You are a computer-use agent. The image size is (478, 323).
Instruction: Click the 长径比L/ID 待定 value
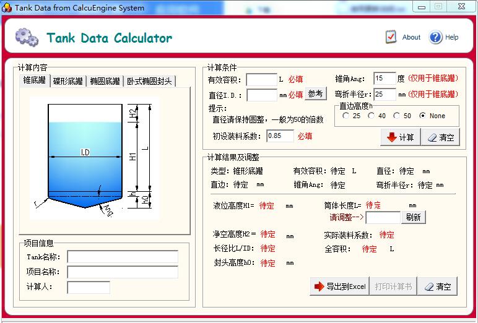(x=267, y=248)
